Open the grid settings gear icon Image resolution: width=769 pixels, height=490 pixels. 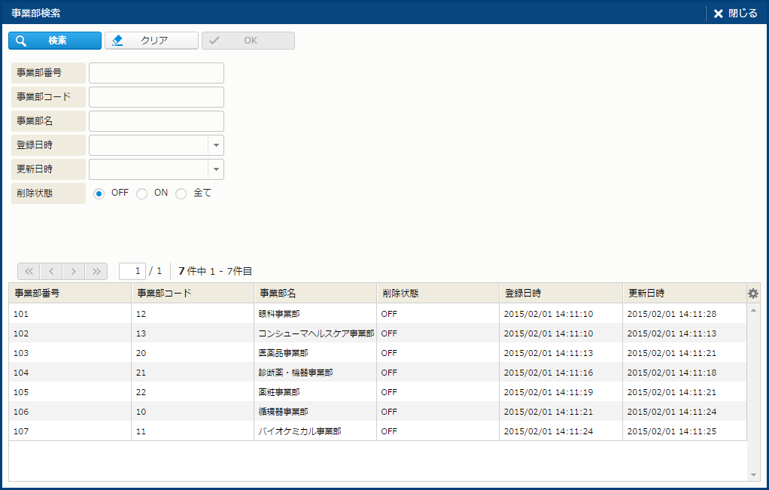[x=753, y=294]
